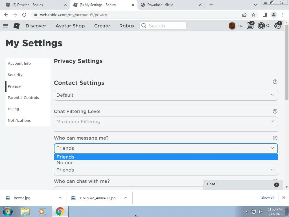The height and width of the screenshot is (217, 289).
Task: Open the settings gear icon
Action: (278, 25)
